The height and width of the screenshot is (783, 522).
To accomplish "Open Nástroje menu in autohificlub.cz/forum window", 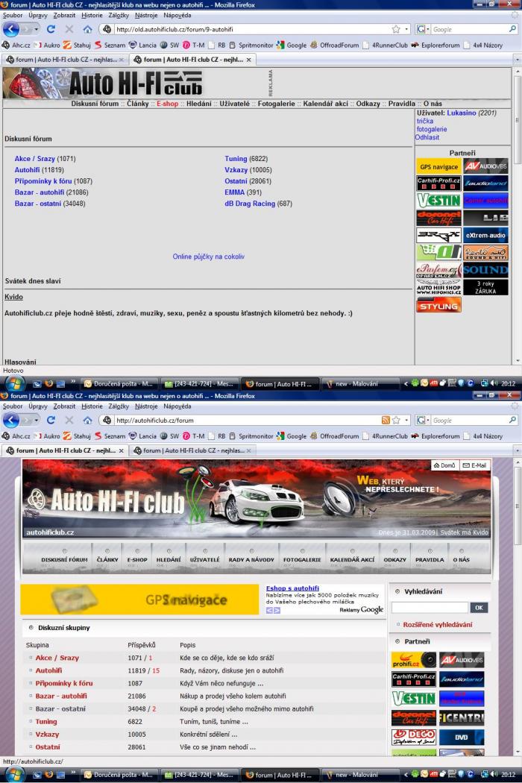I will click(x=146, y=406).
